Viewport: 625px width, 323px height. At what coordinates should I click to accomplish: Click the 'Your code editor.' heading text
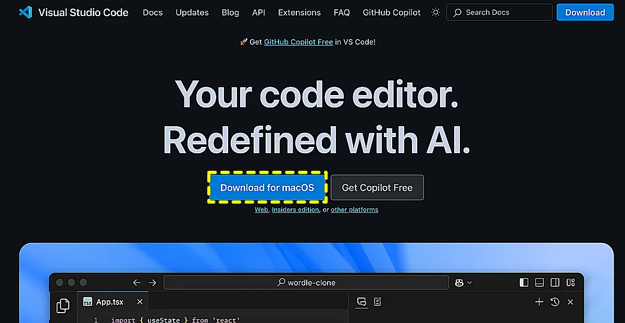click(317, 95)
